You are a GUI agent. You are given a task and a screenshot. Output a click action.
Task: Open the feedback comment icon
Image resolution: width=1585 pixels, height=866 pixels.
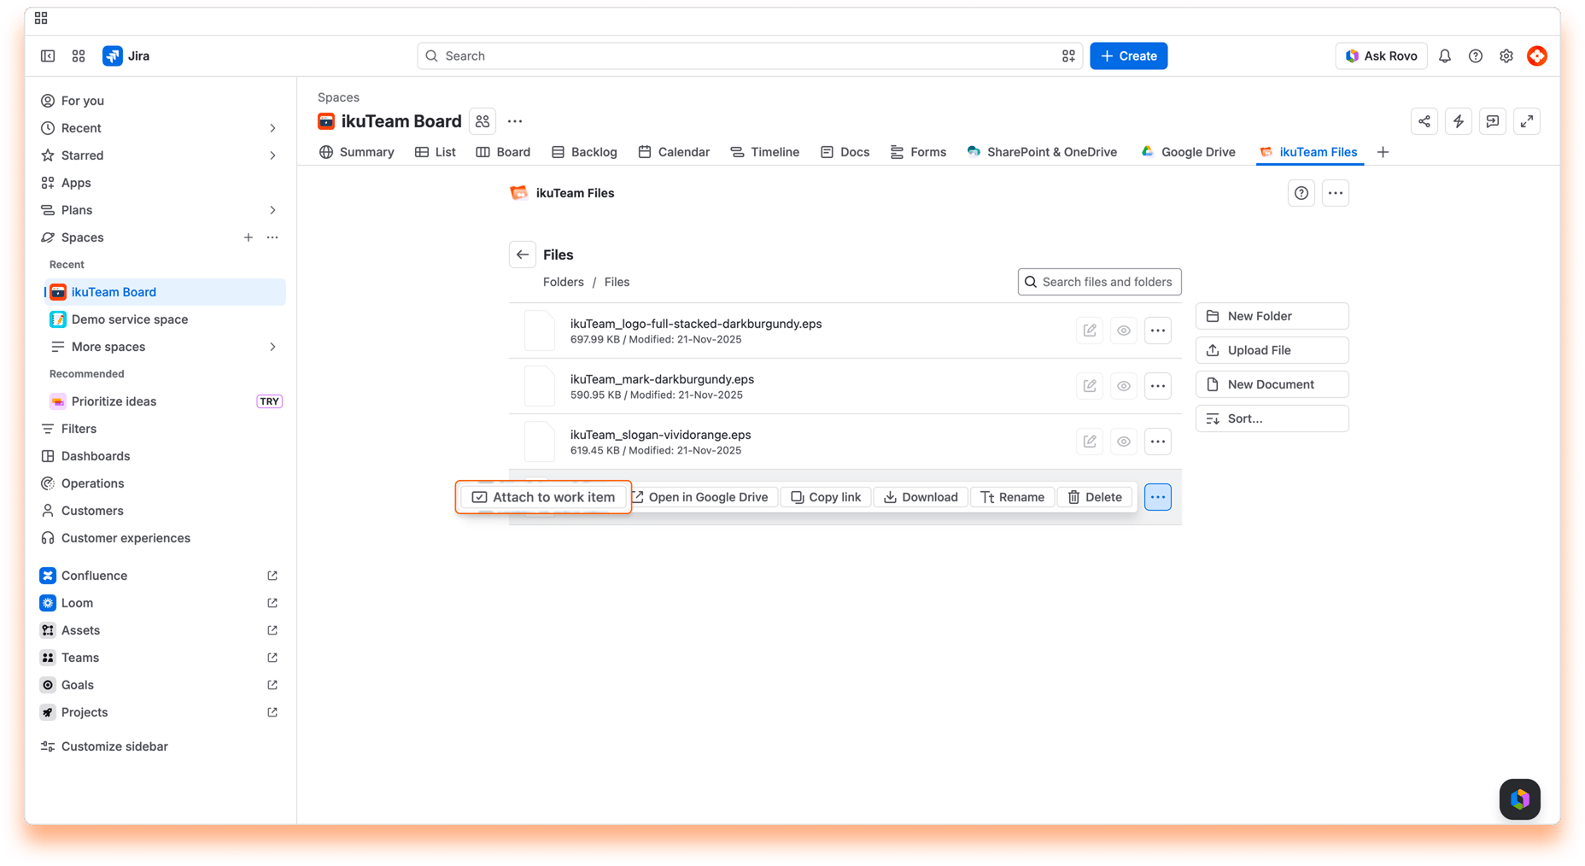(x=1493, y=121)
